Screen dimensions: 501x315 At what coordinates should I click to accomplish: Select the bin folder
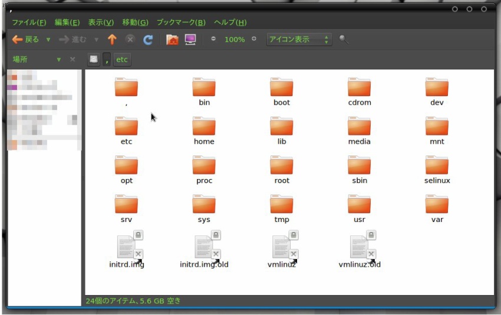point(204,87)
